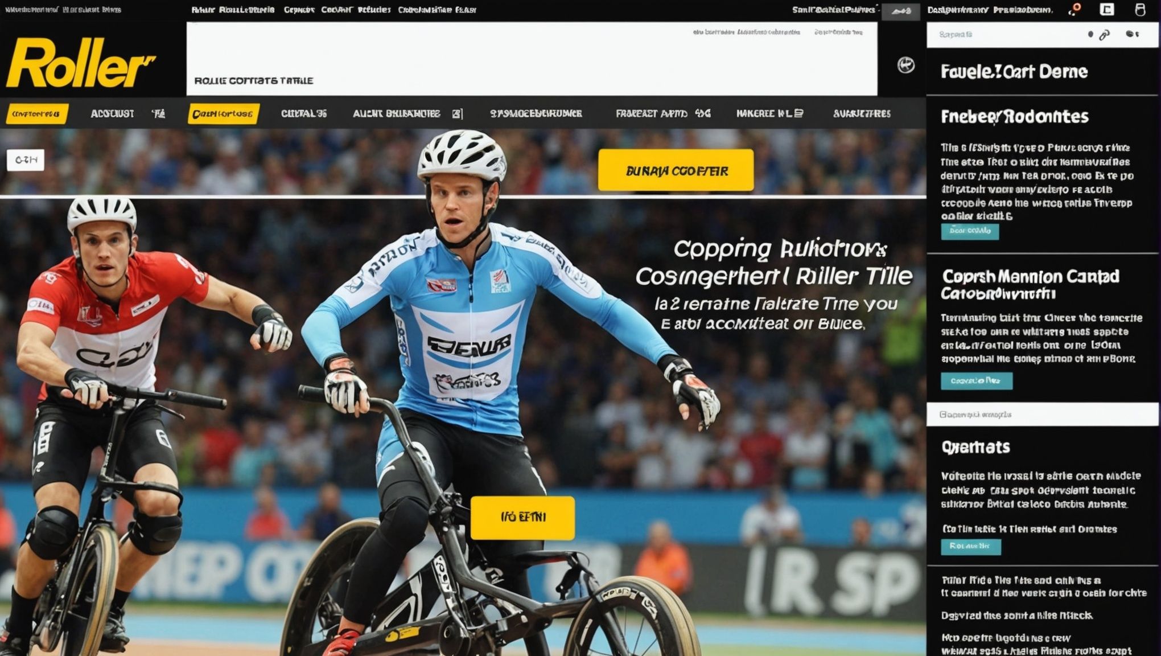Click the gray highlighted button in the top bar
The height and width of the screenshot is (656, 1161).
(900, 11)
